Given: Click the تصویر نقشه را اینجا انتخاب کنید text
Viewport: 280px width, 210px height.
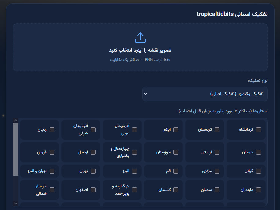Looking at the screenshot, I should [x=140, y=50].
